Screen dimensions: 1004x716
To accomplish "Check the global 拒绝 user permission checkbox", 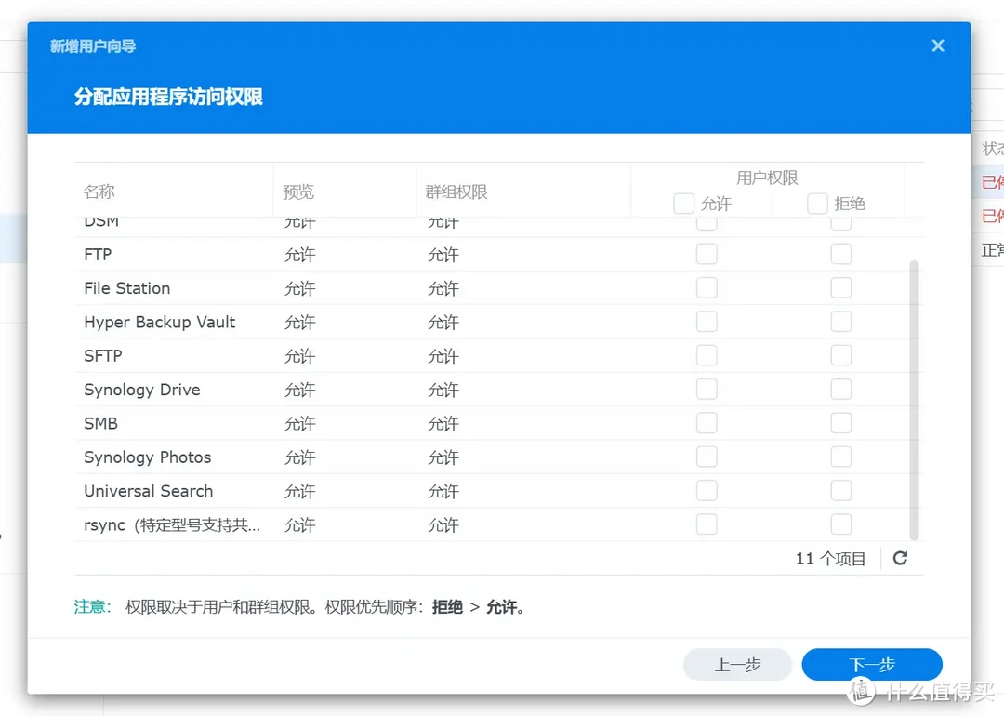I will coord(817,203).
